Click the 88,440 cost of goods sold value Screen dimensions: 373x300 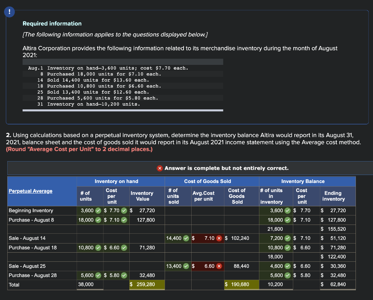point(241,266)
